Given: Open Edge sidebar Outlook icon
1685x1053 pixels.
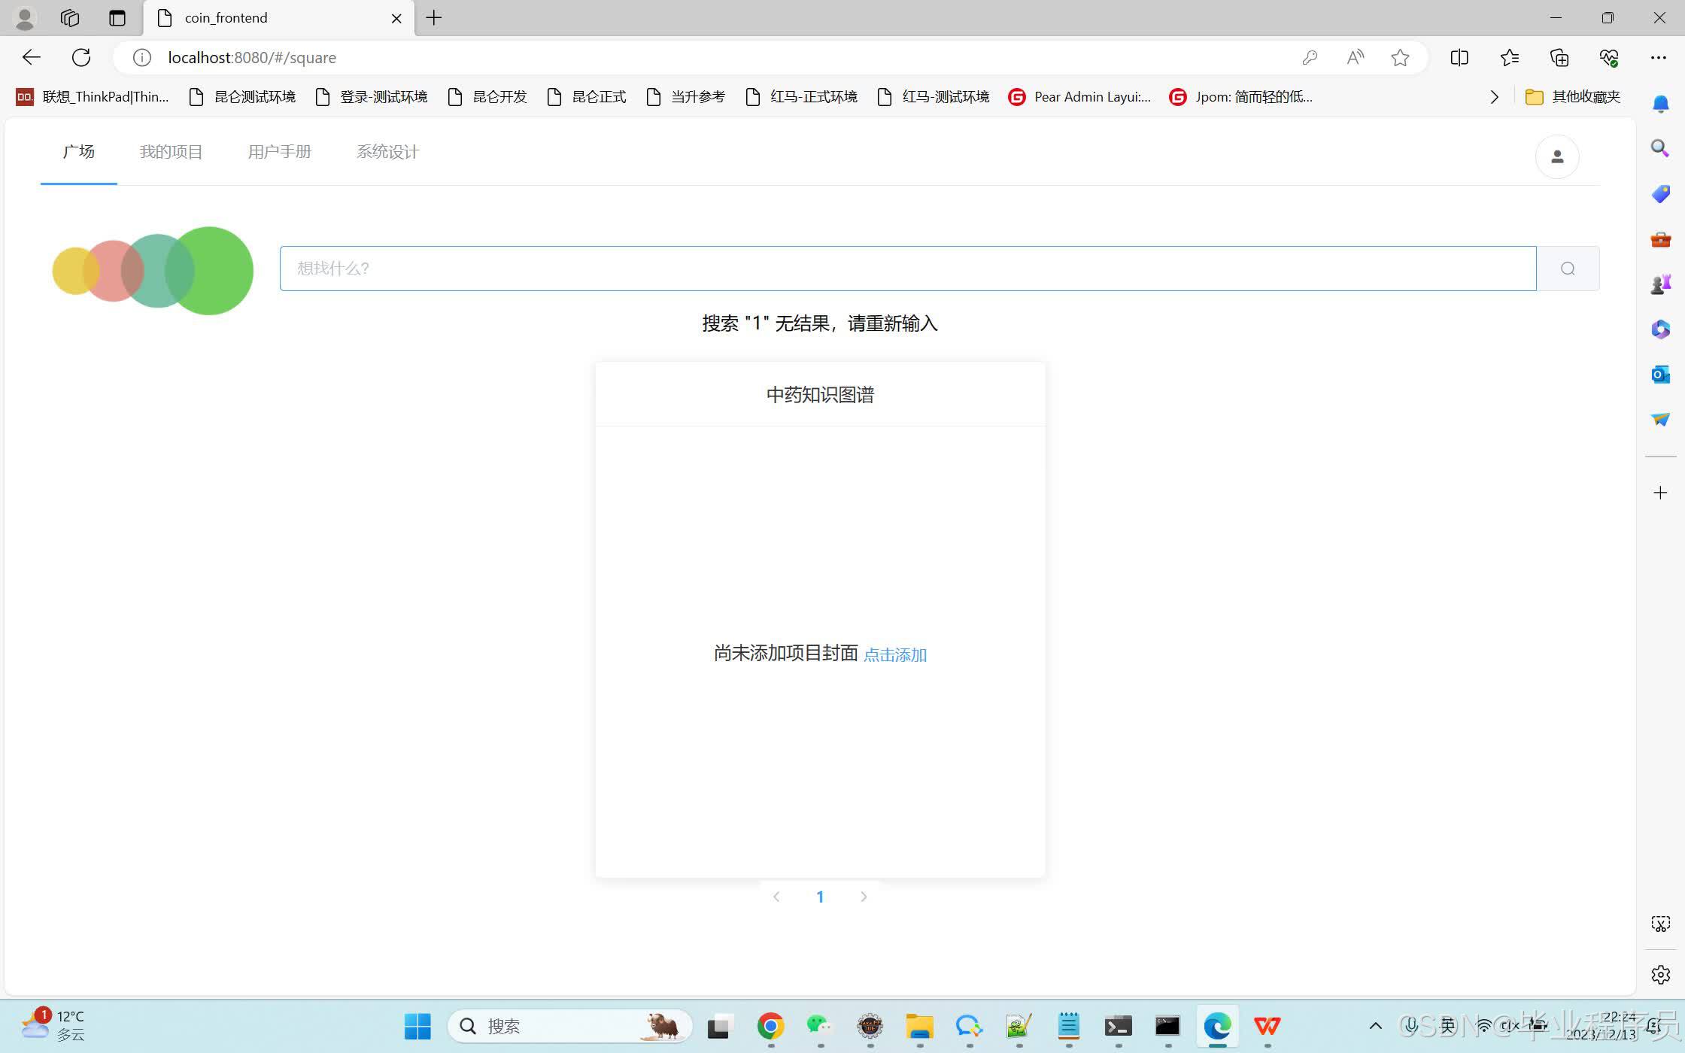Looking at the screenshot, I should pyautogui.click(x=1660, y=374).
